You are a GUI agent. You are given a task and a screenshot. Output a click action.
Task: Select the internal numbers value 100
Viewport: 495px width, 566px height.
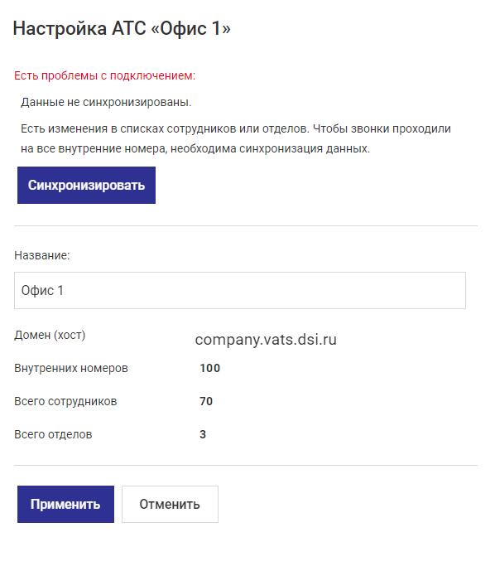209,368
